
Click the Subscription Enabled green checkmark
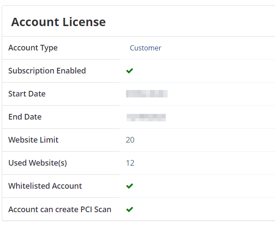pyautogui.click(x=130, y=71)
